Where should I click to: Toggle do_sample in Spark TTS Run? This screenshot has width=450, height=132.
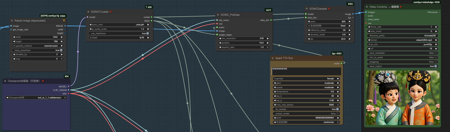(307, 109)
